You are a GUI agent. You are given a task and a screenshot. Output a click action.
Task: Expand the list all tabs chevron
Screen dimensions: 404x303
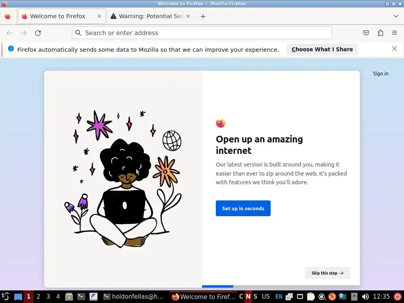pos(396,16)
